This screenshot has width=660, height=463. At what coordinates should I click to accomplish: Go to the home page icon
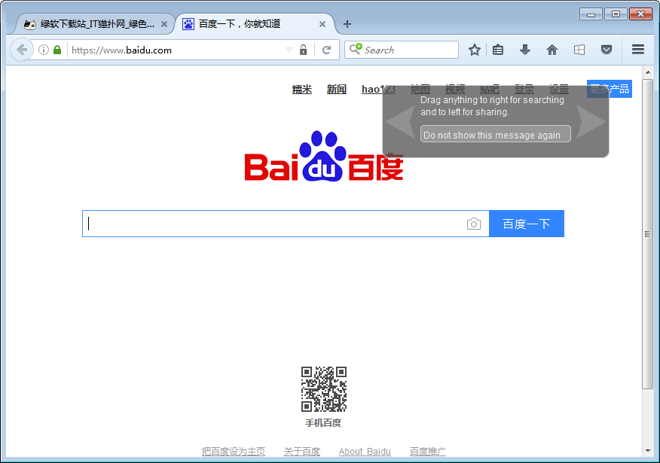point(552,50)
